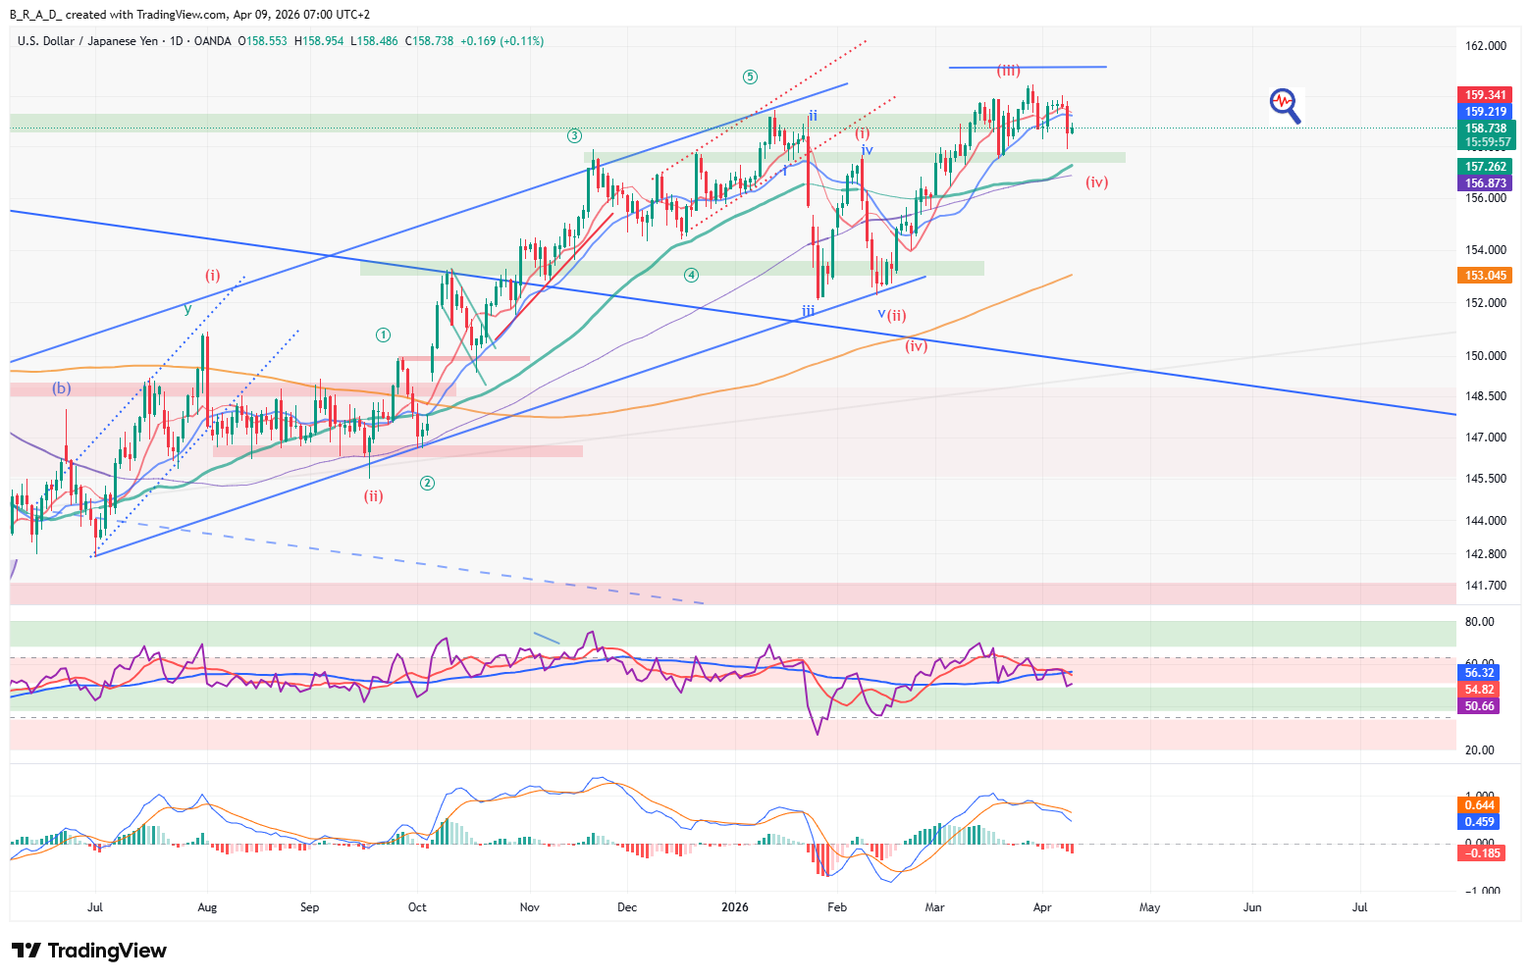The height and width of the screenshot is (980, 1531).
Task: Click the red -0.185 MACD histogram label
Action: click(1482, 853)
